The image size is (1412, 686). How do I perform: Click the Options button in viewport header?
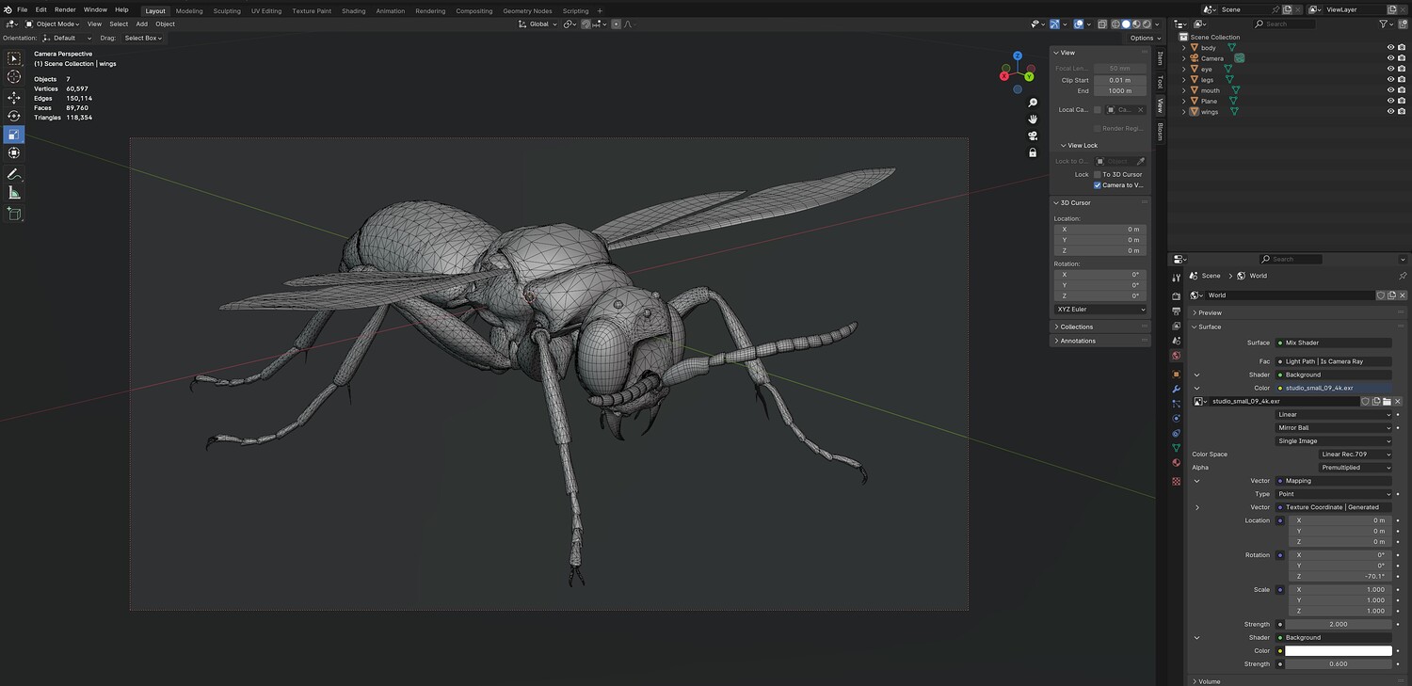(1143, 38)
